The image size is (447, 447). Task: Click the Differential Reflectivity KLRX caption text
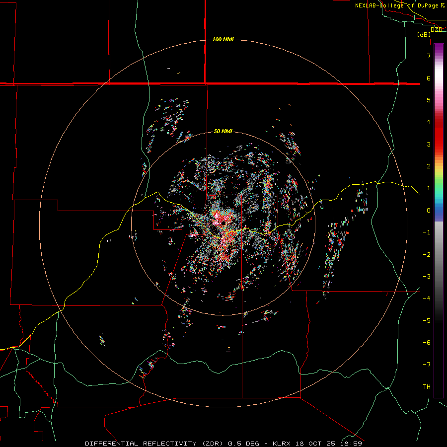click(x=223, y=444)
